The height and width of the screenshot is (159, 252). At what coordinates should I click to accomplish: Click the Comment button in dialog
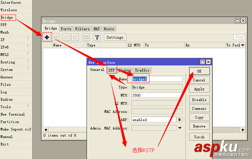pos(199,108)
